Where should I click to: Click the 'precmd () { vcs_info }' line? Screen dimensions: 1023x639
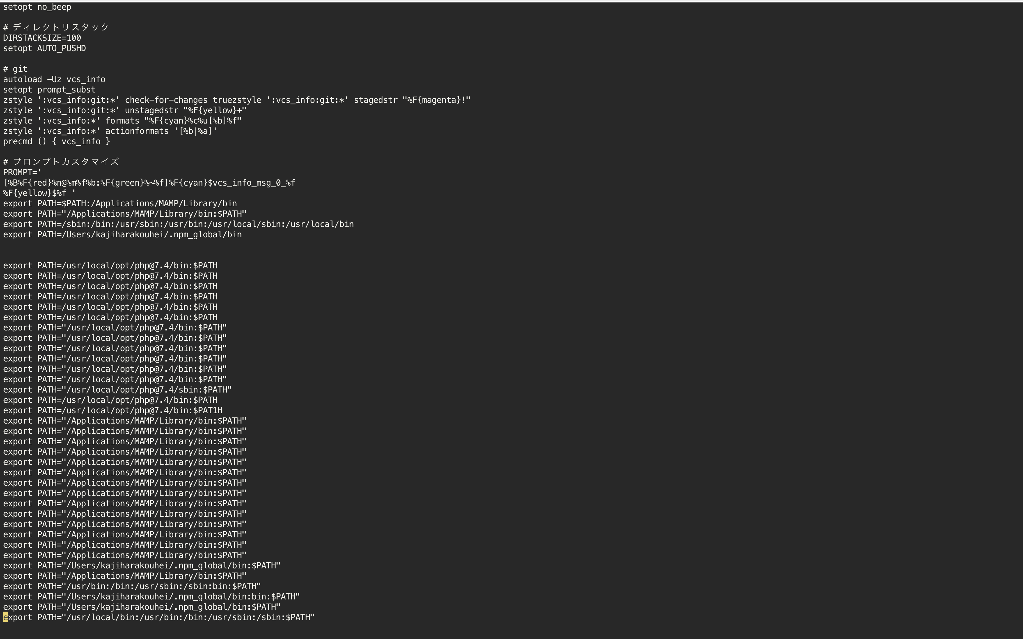pyautogui.click(x=57, y=141)
